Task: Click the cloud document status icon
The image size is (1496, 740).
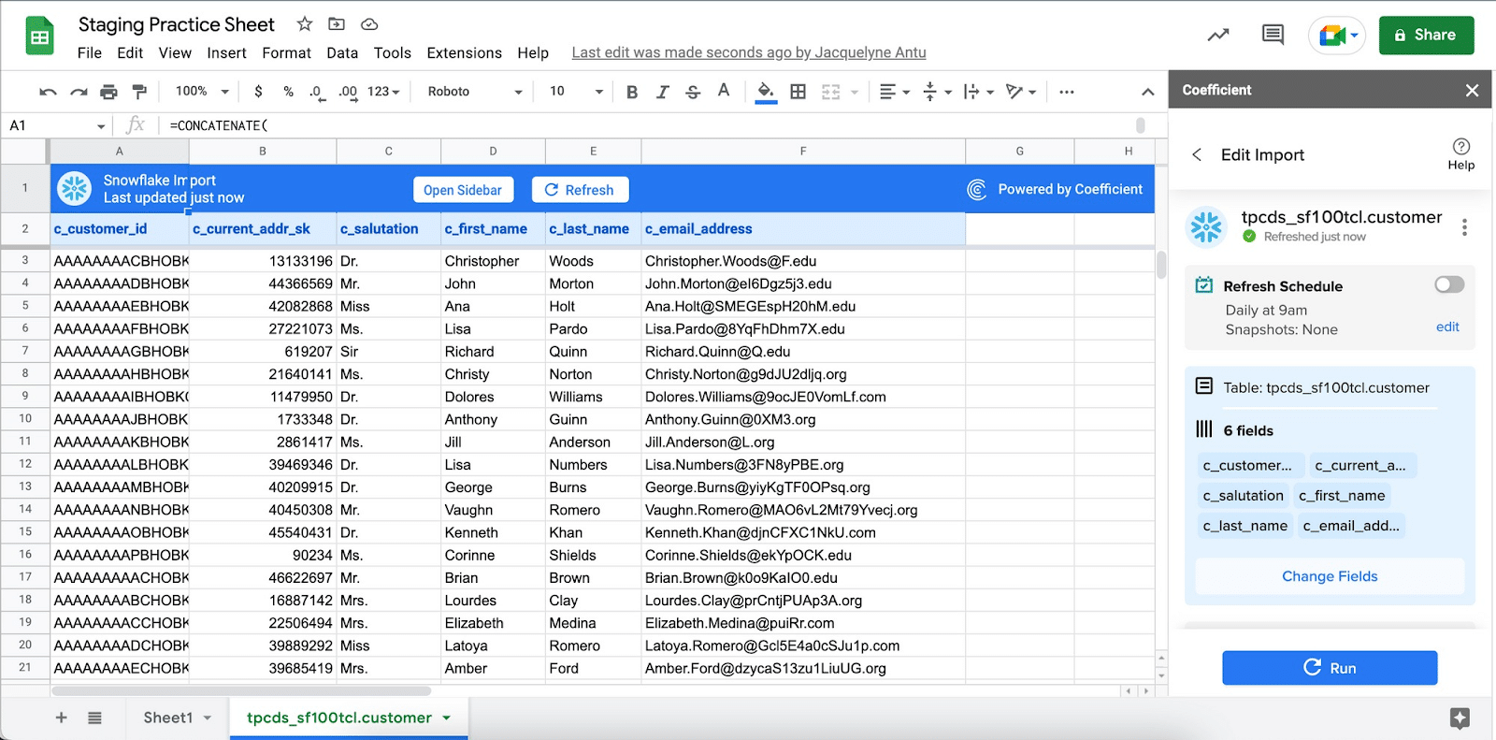Action: coord(369,24)
